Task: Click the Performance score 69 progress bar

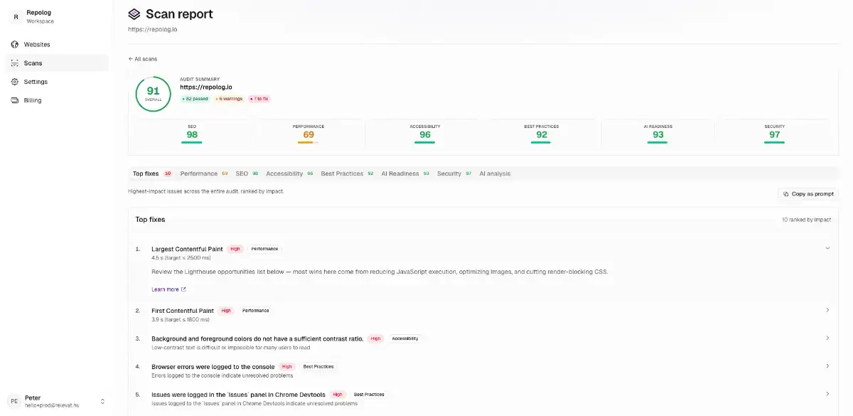Action: [308, 142]
